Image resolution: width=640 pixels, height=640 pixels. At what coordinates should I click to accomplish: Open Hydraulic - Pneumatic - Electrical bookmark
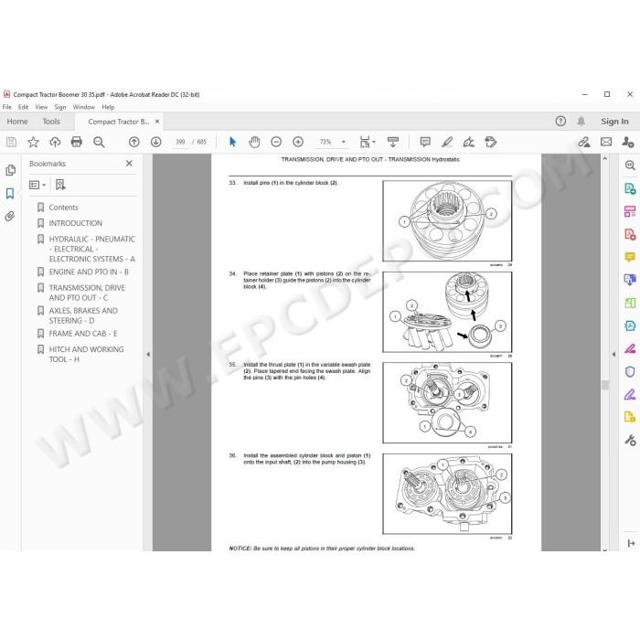91,249
